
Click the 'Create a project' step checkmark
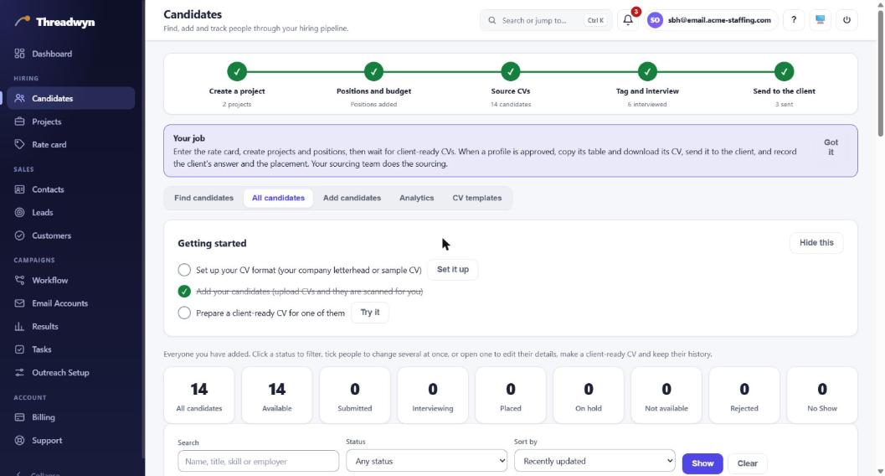click(x=237, y=72)
